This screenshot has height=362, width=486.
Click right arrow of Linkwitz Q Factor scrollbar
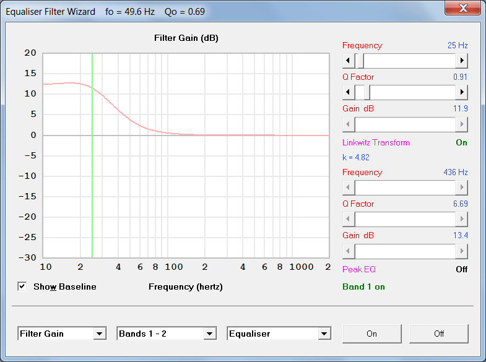(461, 92)
